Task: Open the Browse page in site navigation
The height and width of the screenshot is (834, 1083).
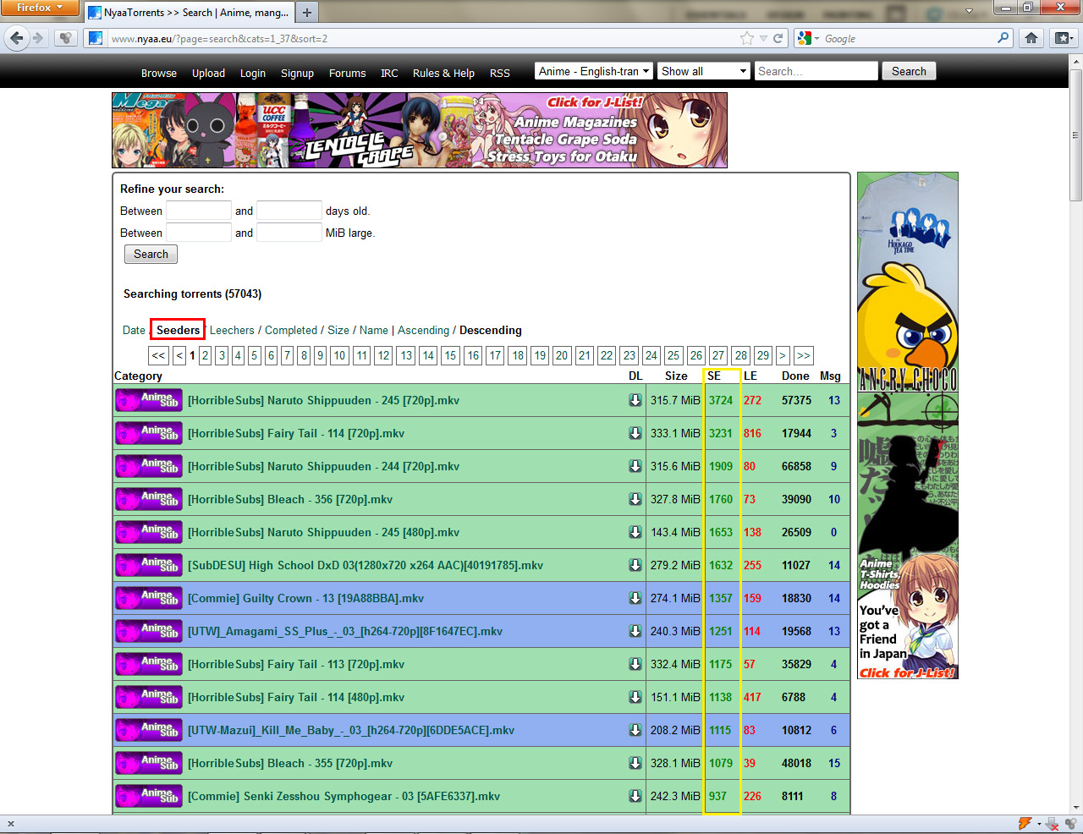Action: coord(159,74)
